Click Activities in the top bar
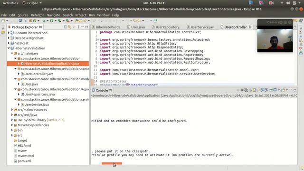 pos(10,3)
